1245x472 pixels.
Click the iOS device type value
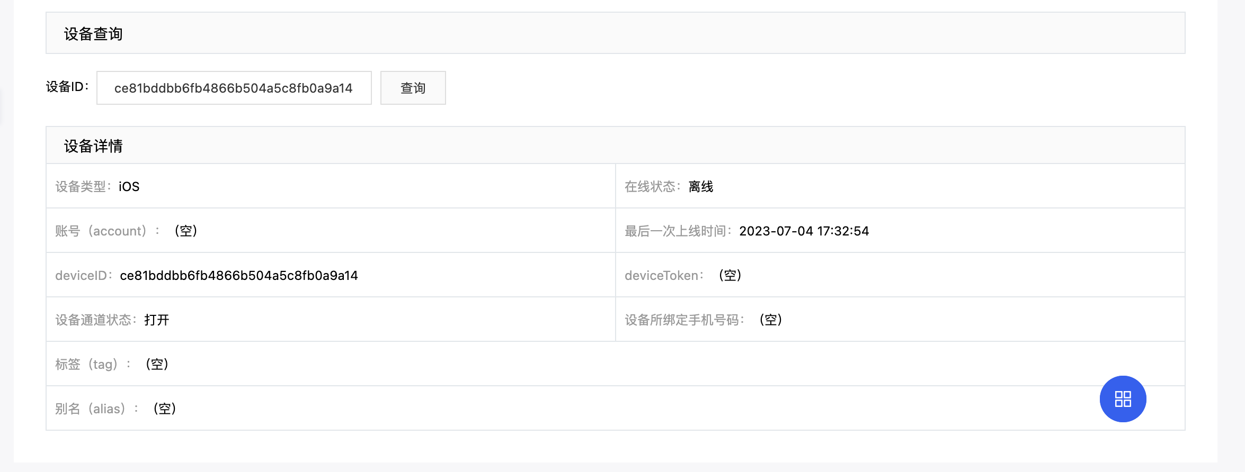(x=129, y=187)
